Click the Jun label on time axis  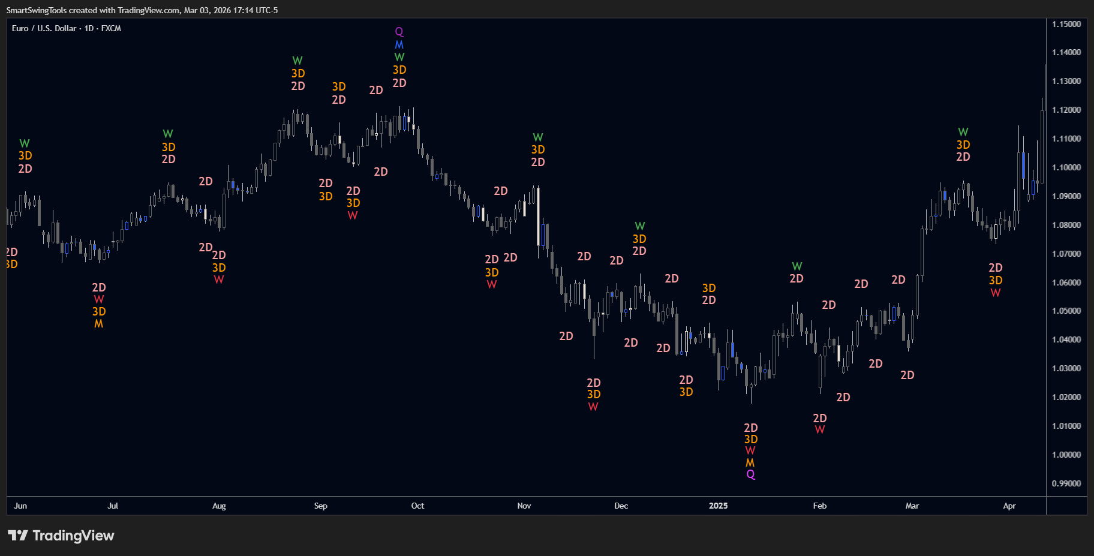20,506
